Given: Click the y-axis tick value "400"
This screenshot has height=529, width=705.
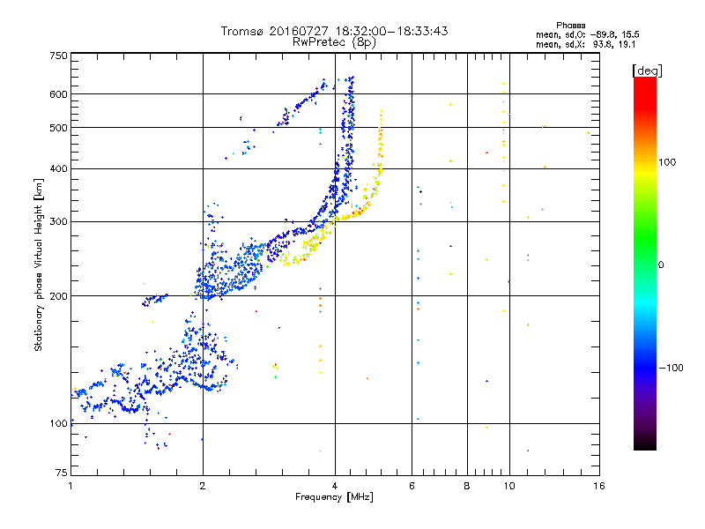Looking at the screenshot, I should [58, 168].
